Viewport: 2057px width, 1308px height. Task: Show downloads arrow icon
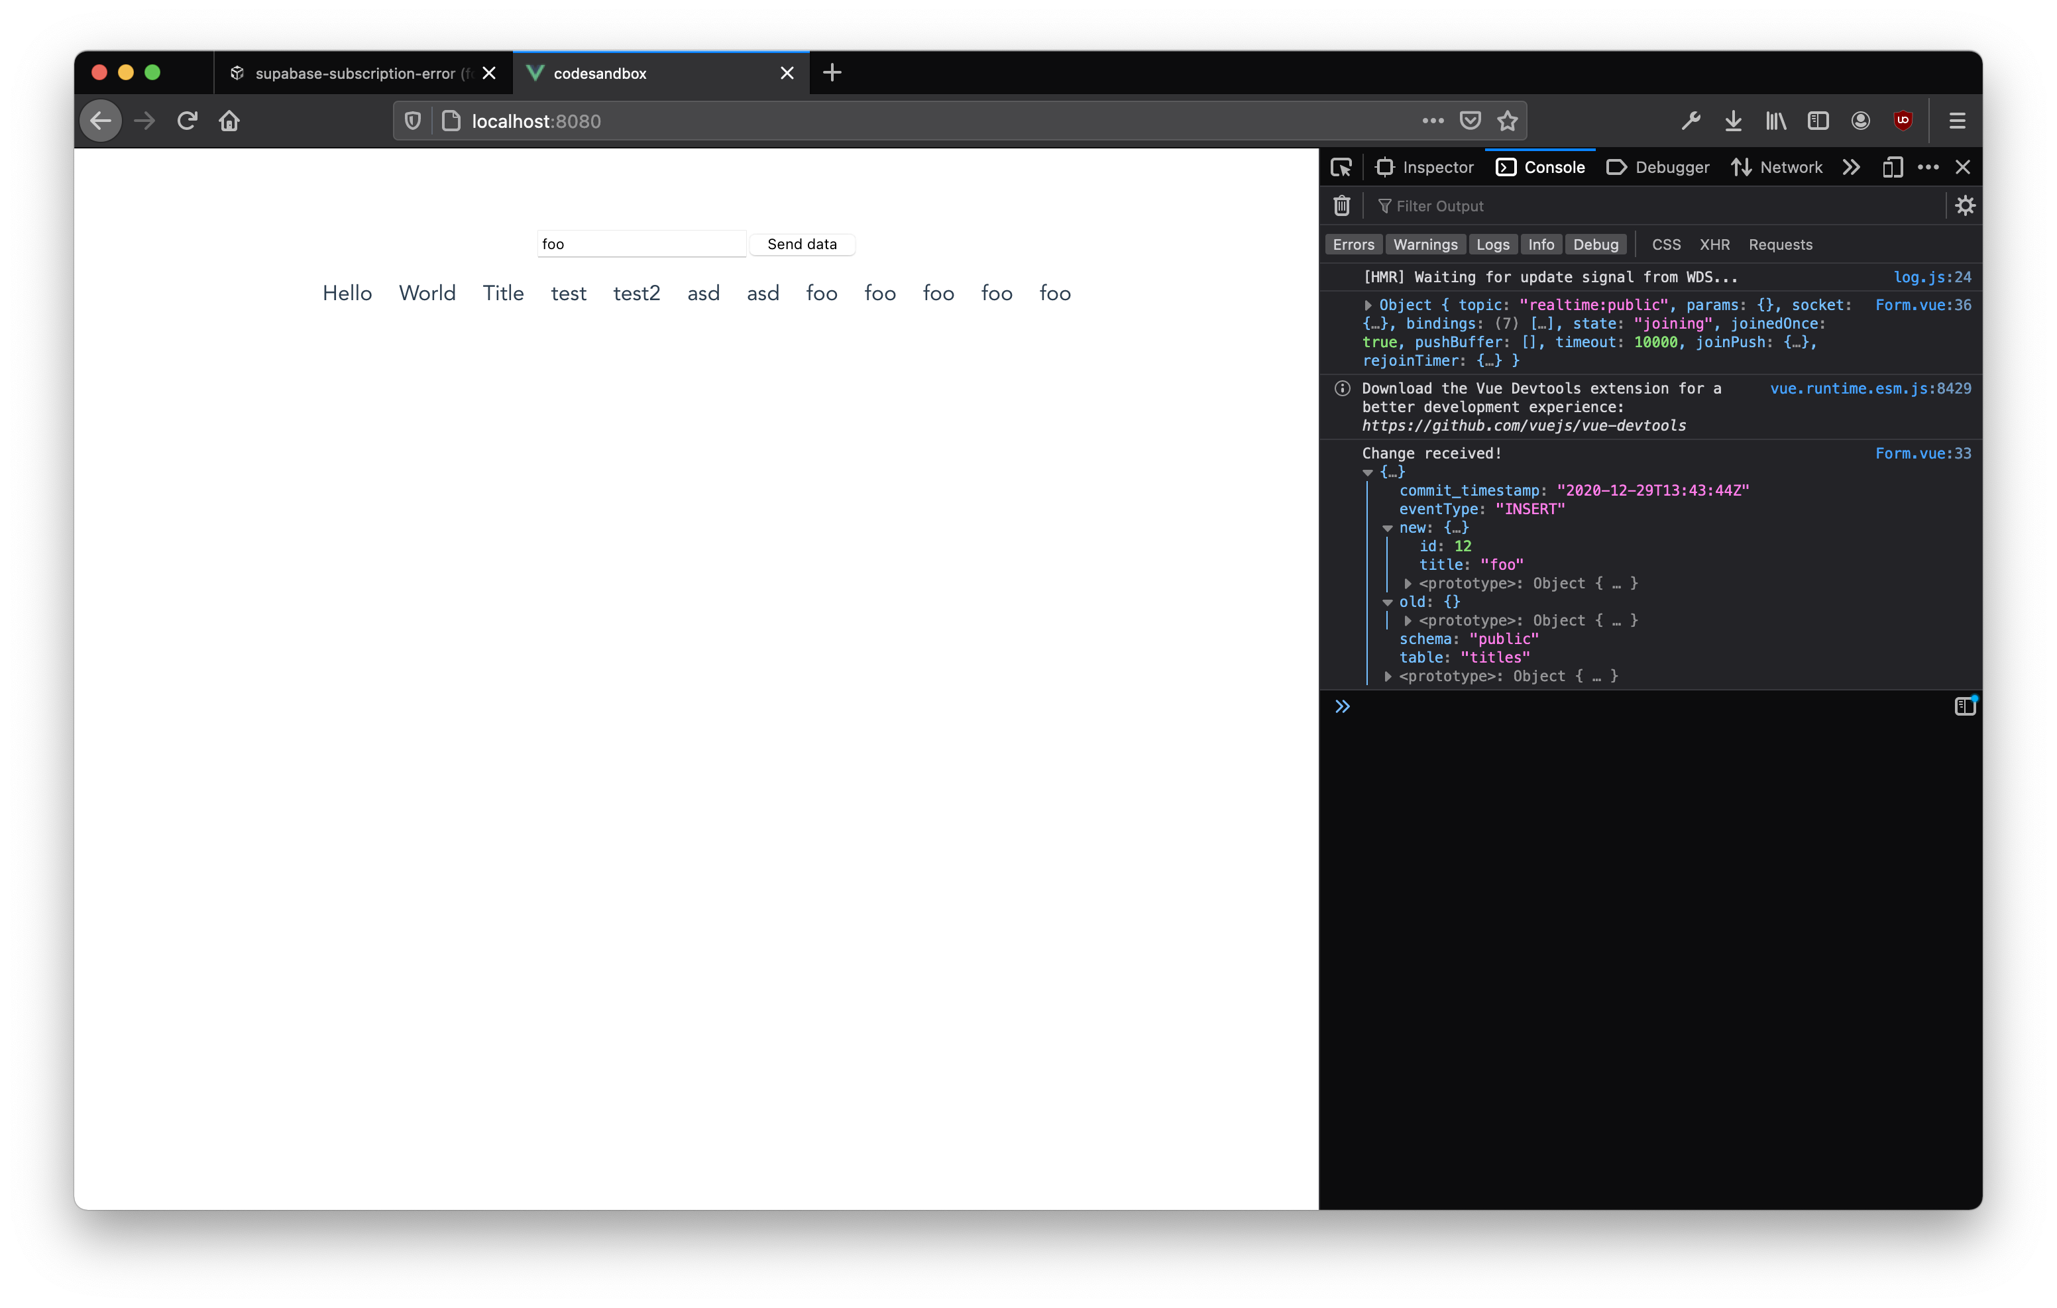1733,121
